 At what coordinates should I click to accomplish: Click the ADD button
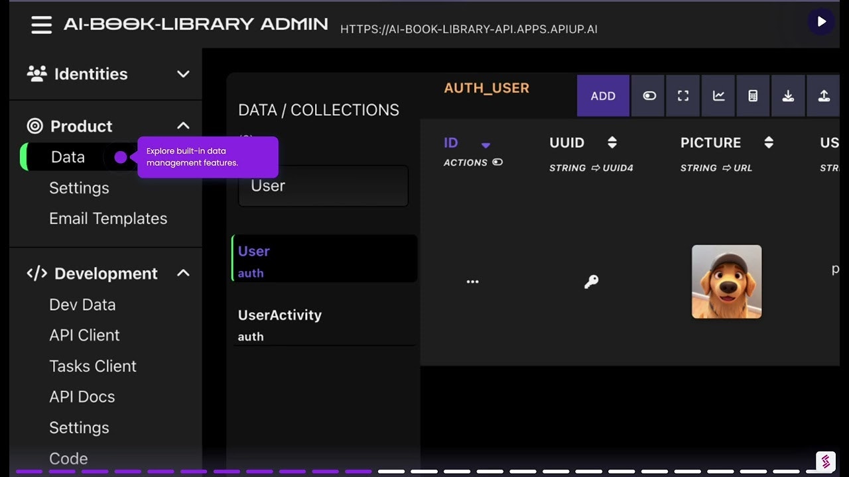click(x=603, y=96)
